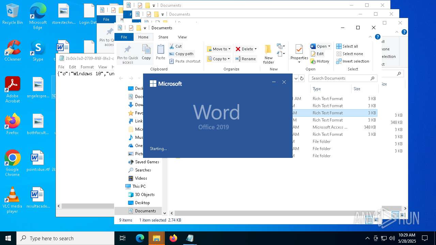Click Invert selection in the ribbon

pos(353,61)
